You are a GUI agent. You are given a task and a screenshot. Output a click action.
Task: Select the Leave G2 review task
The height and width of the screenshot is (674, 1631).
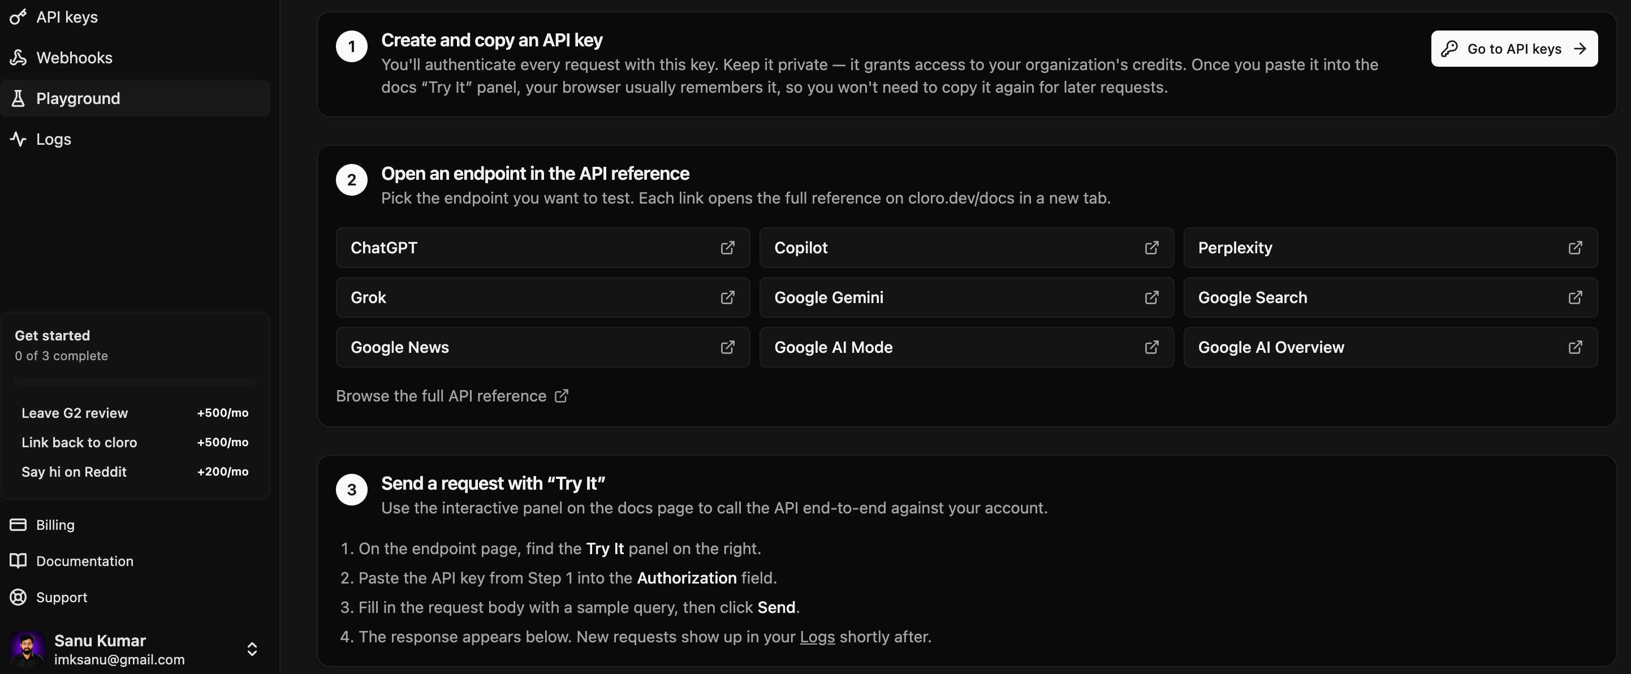click(135, 413)
